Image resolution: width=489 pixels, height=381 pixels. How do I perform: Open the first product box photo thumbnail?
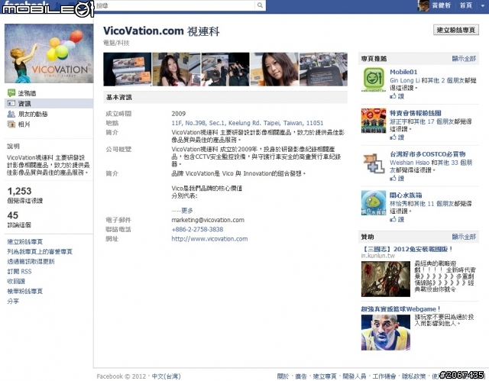point(128,69)
